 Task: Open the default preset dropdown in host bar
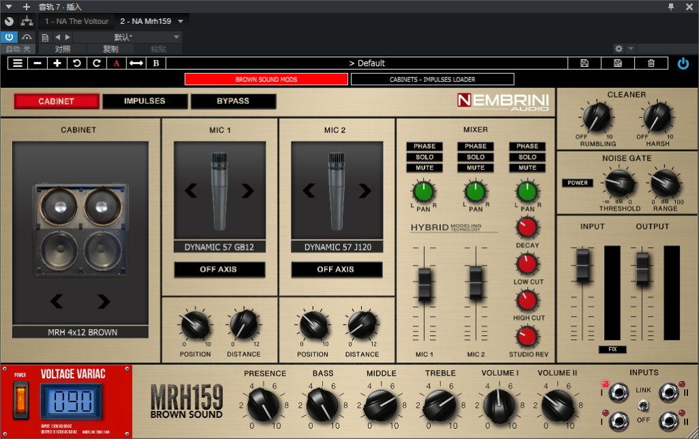tap(177, 37)
